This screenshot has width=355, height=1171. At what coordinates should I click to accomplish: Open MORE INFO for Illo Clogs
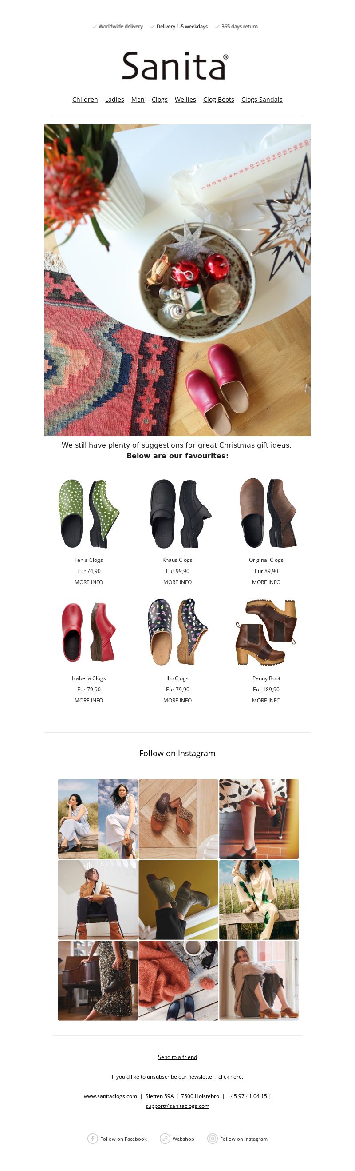177,701
